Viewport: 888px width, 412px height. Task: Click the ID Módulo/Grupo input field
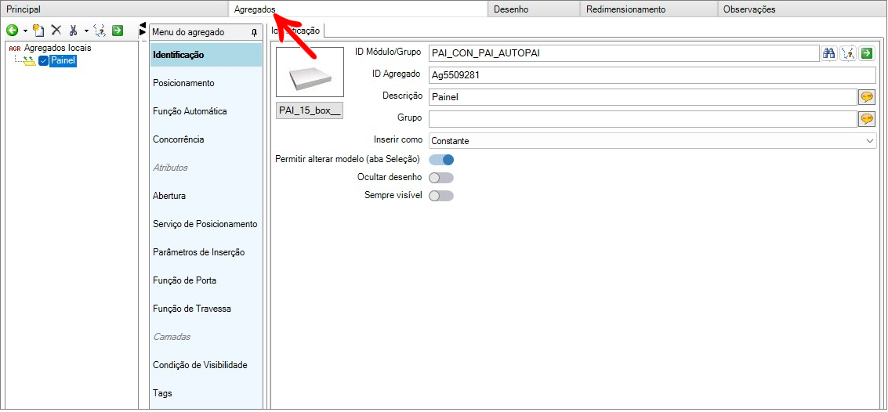(x=624, y=53)
